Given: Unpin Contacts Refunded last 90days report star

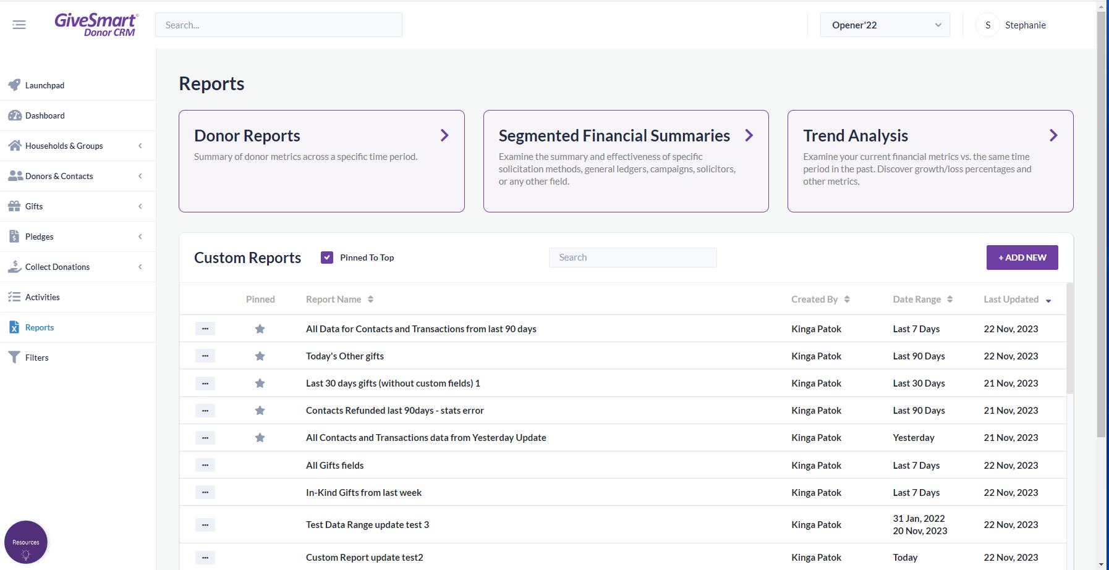Looking at the screenshot, I should 260,411.
